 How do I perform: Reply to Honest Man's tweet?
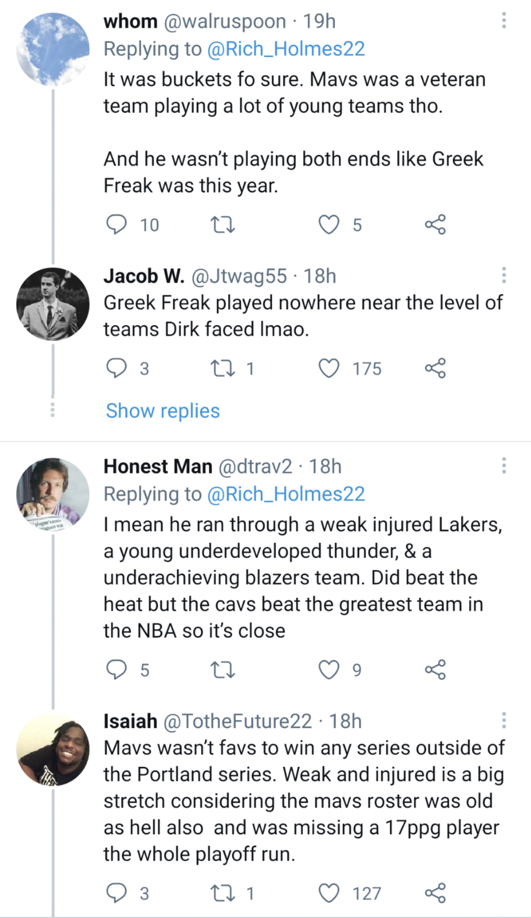point(116,670)
